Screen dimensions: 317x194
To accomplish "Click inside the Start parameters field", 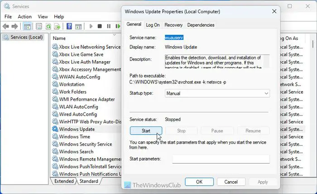I will pyautogui.click(x=221, y=159).
